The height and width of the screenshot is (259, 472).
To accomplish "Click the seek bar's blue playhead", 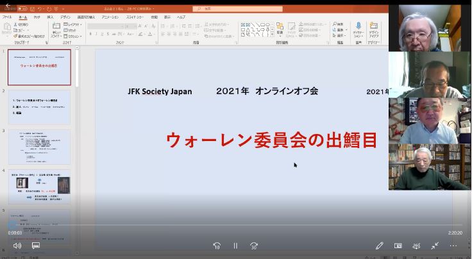I will [12, 225].
